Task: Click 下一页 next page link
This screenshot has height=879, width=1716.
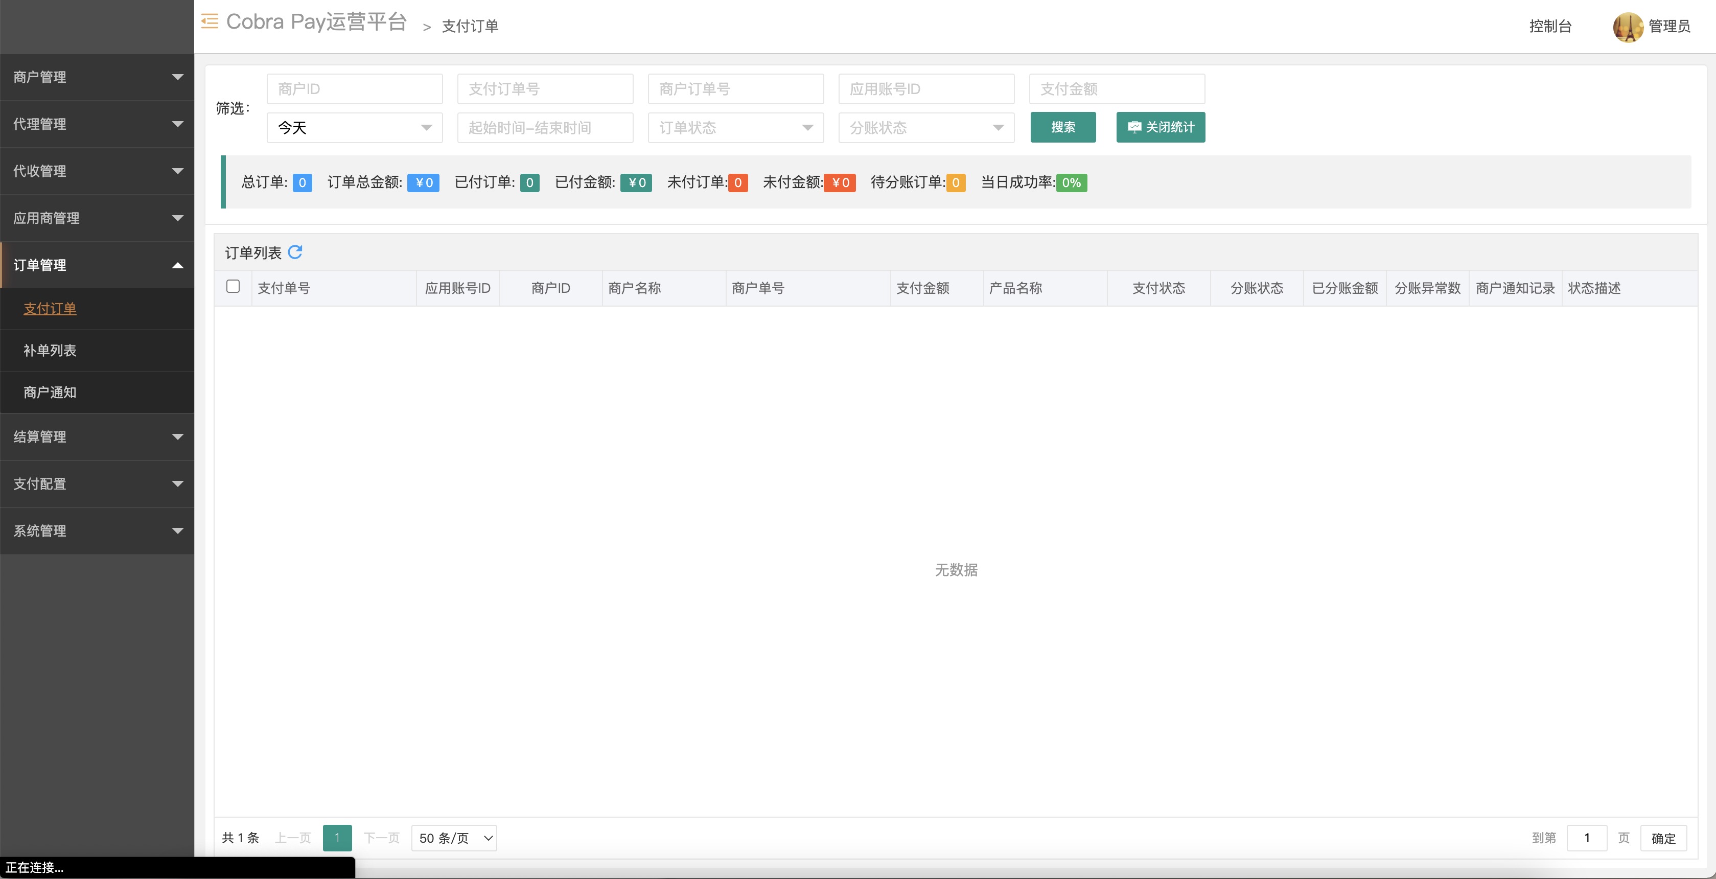Action: [x=381, y=838]
